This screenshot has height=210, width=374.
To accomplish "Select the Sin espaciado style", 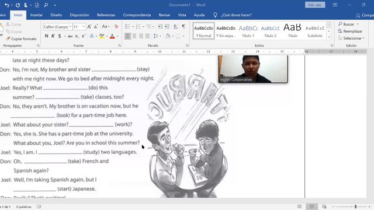I will point(226,31).
